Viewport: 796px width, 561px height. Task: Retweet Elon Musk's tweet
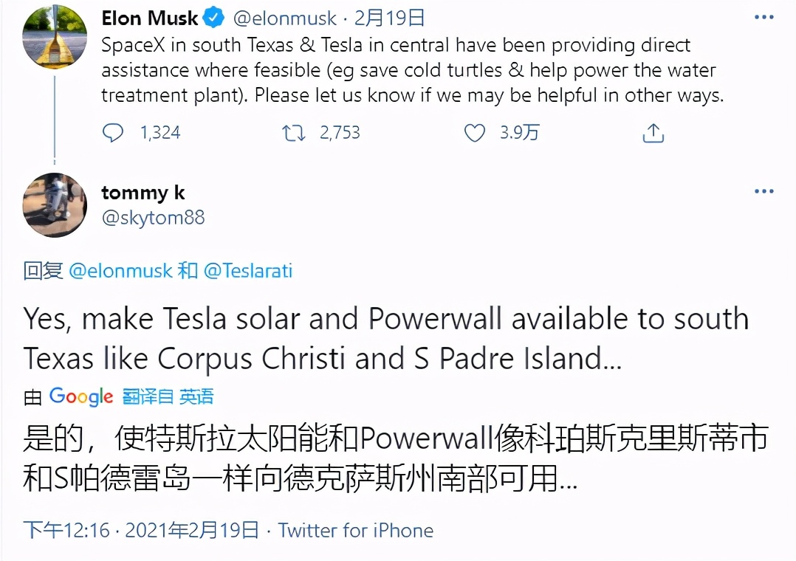coord(294,133)
